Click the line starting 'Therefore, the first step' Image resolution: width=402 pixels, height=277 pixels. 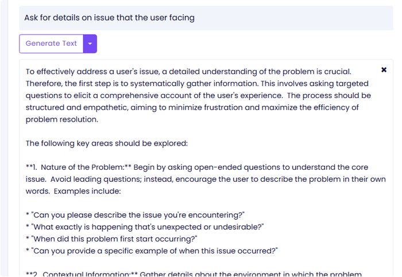tap(115, 84)
